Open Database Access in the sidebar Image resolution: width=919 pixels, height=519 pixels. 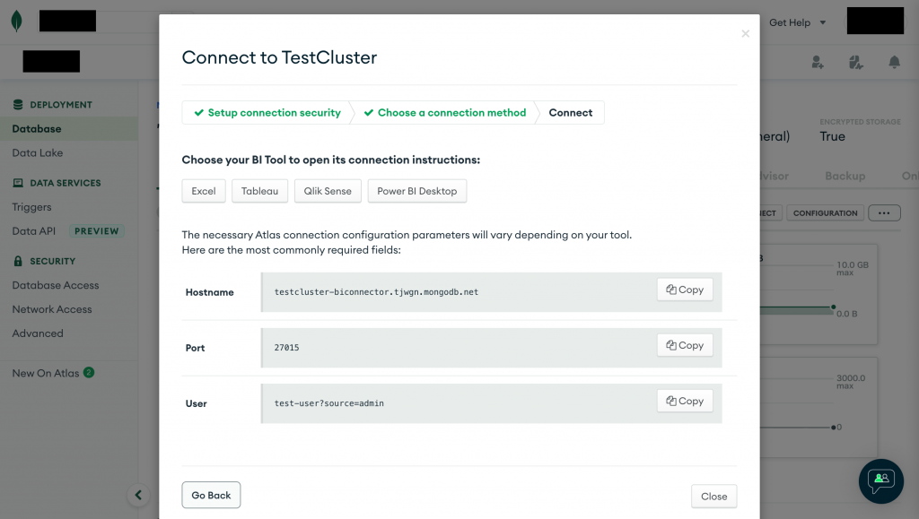(x=56, y=285)
